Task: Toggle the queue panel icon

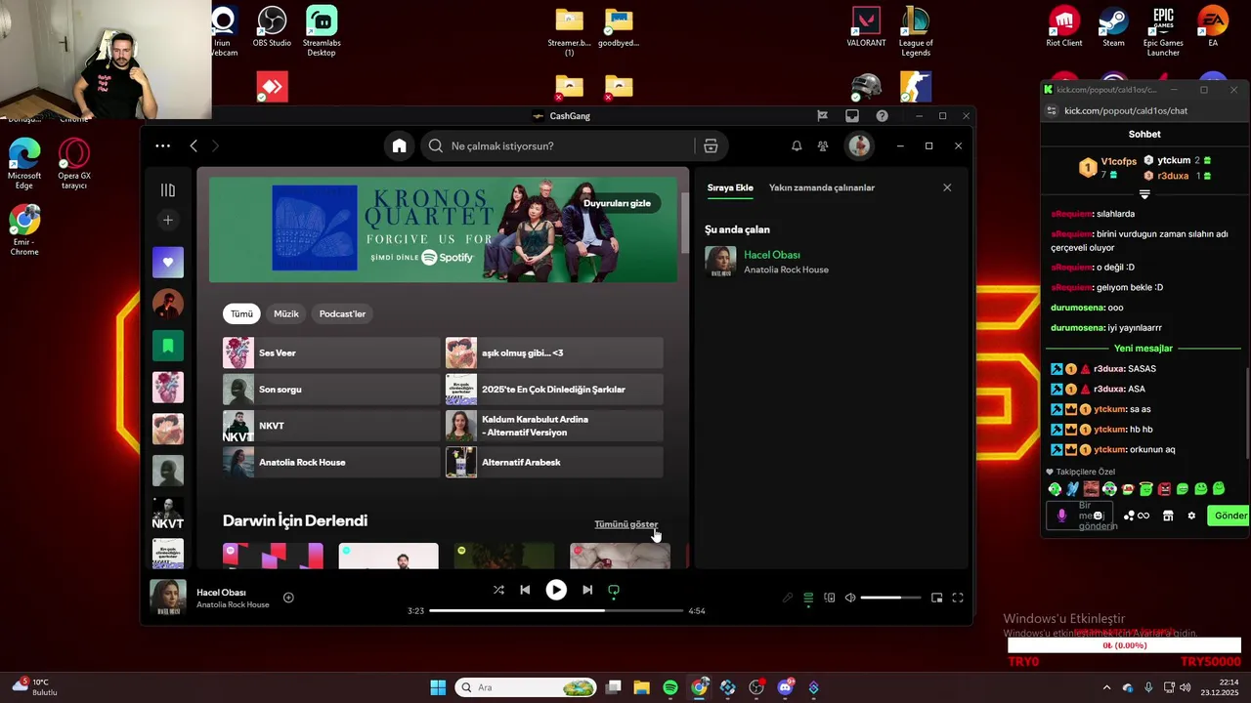Action: point(808,598)
